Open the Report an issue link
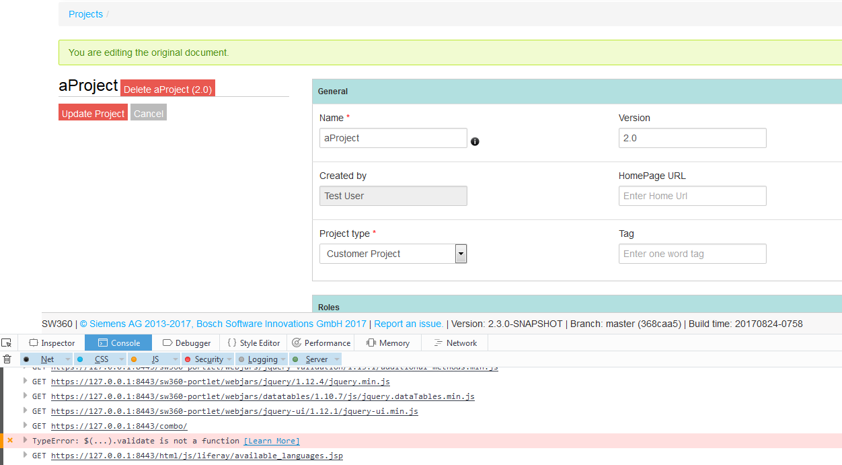The width and height of the screenshot is (842, 465). pyautogui.click(x=408, y=324)
